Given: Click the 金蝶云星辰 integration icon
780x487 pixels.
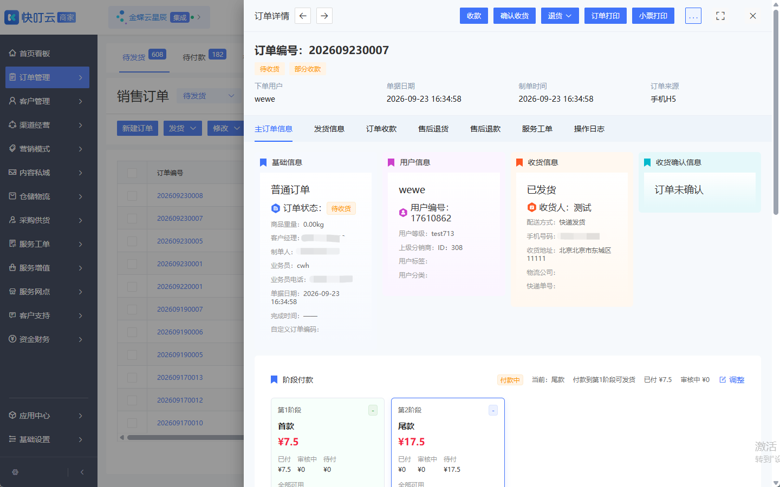Looking at the screenshot, I should coord(121,17).
